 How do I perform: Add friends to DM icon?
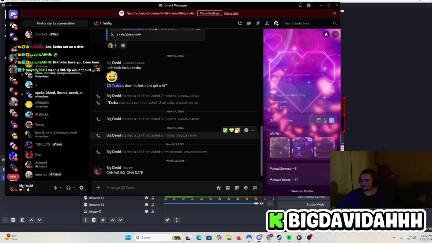267,23
